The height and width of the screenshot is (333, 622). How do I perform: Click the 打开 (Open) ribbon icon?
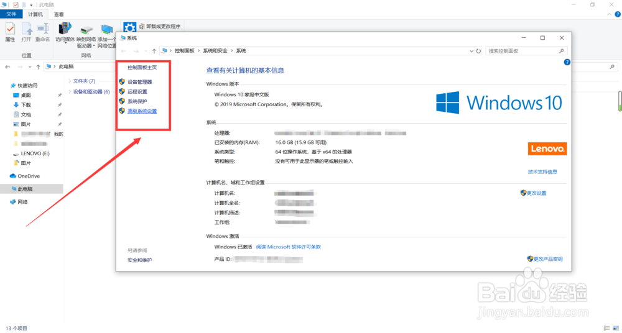pos(26,32)
